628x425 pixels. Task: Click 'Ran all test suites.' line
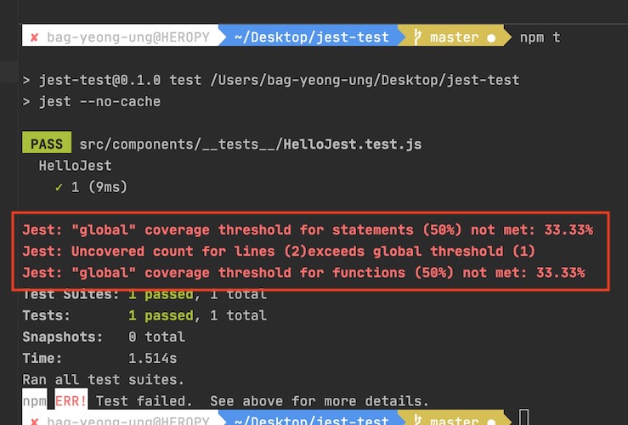104,379
